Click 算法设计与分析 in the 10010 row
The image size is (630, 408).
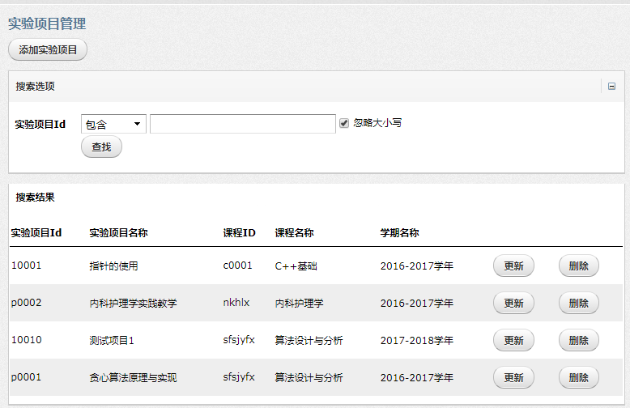click(x=309, y=341)
